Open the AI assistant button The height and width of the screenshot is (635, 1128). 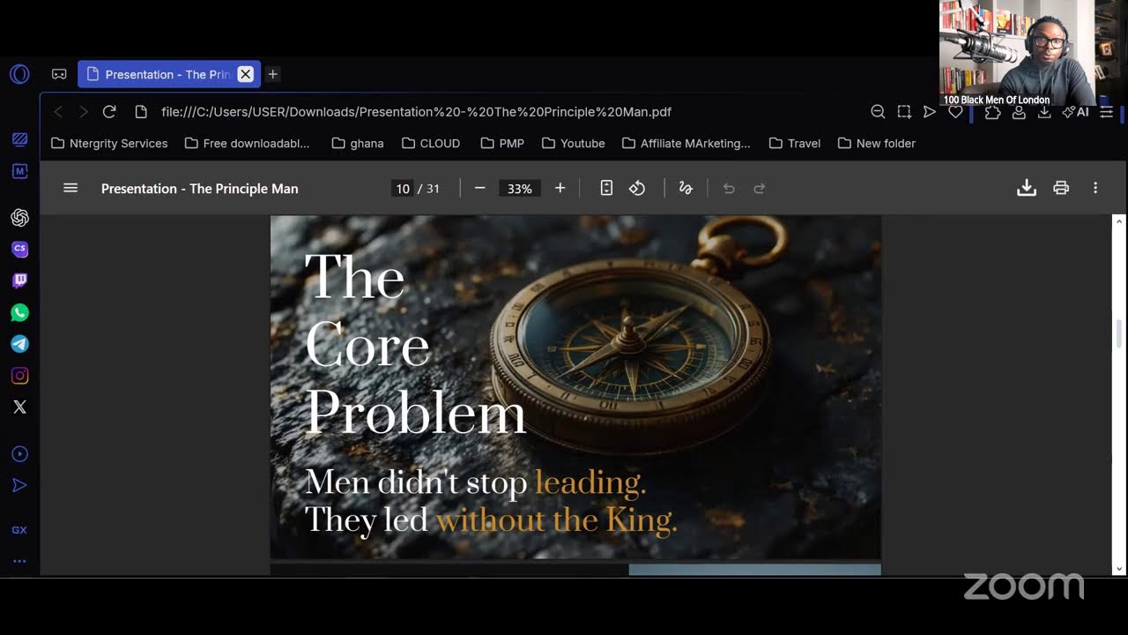[1075, 112]
